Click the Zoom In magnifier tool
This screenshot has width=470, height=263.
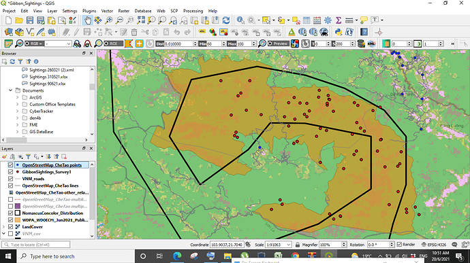(x=108, y=20)
